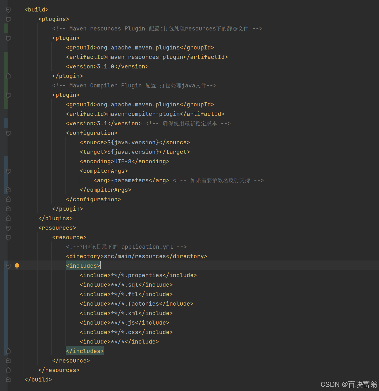Fold the <plugin> block under the Maven Compiler comment
This screenshot has height=391, width=379.
coord(8,95)
